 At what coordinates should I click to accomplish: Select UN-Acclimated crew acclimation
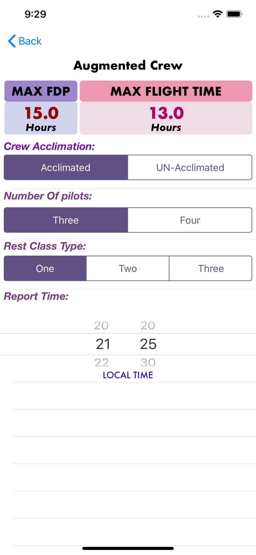tap(190, 167)
